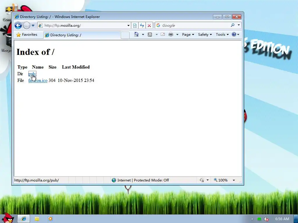Click Internet Explorer taskbar icon
This screenshot has height=223, width=298.
coord(24,219)
